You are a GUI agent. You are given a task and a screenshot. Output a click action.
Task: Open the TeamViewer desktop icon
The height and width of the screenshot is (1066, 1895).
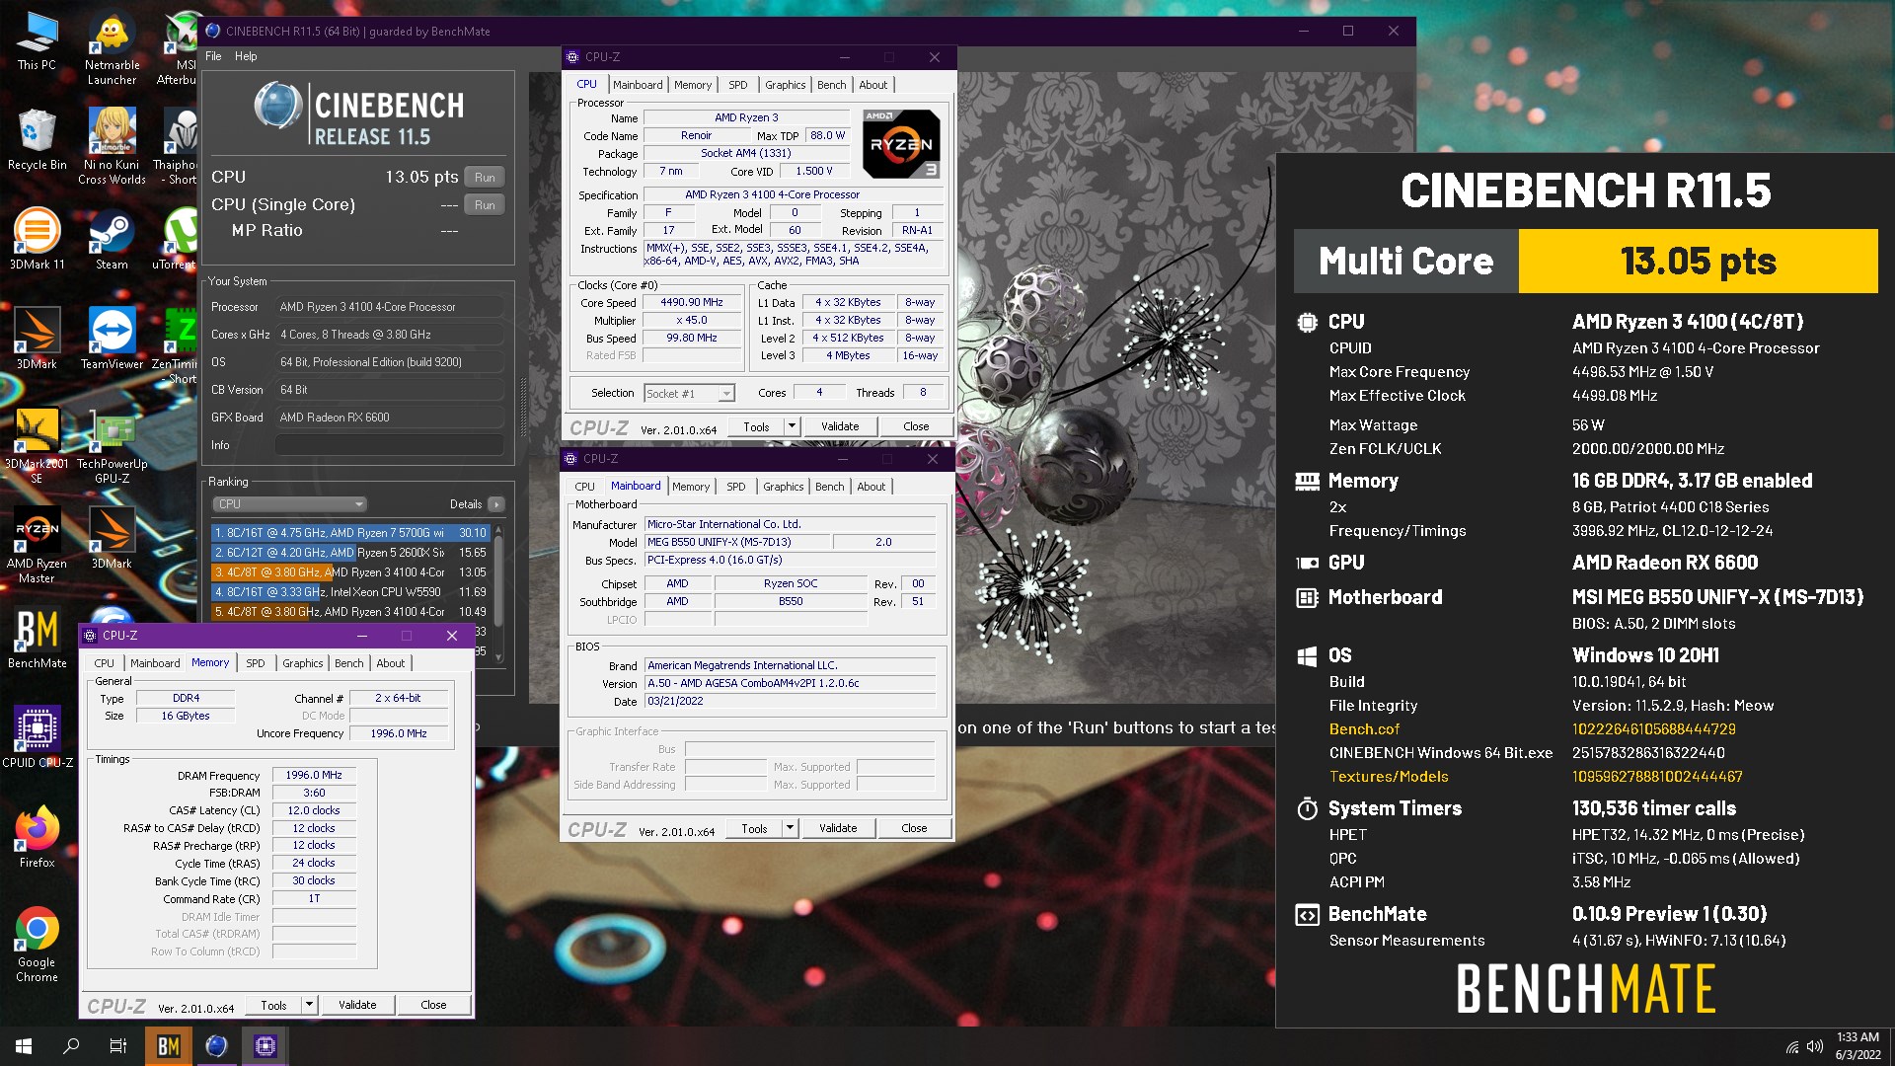(x=112, y=339)
